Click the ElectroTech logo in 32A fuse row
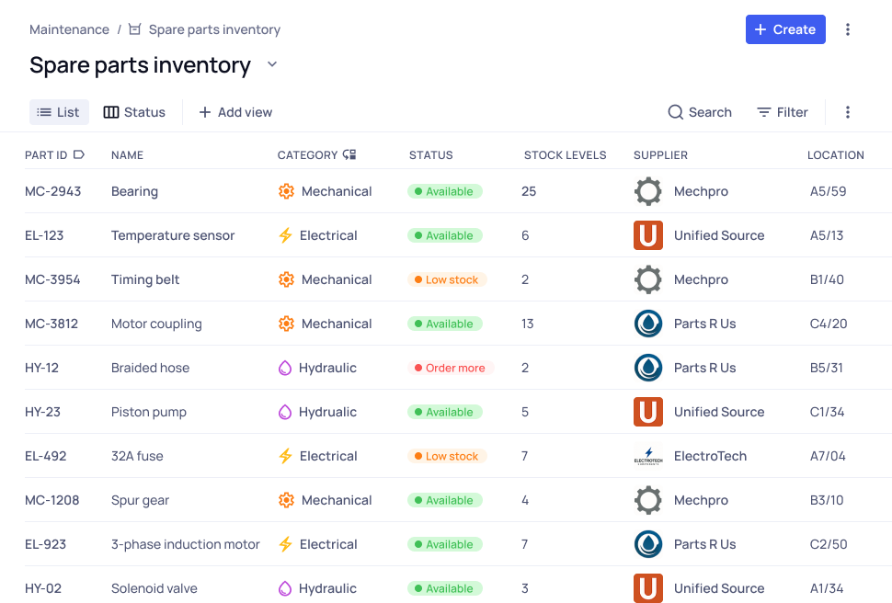The height and width of the screenshot is (603, 892). (x=648, y=456)
